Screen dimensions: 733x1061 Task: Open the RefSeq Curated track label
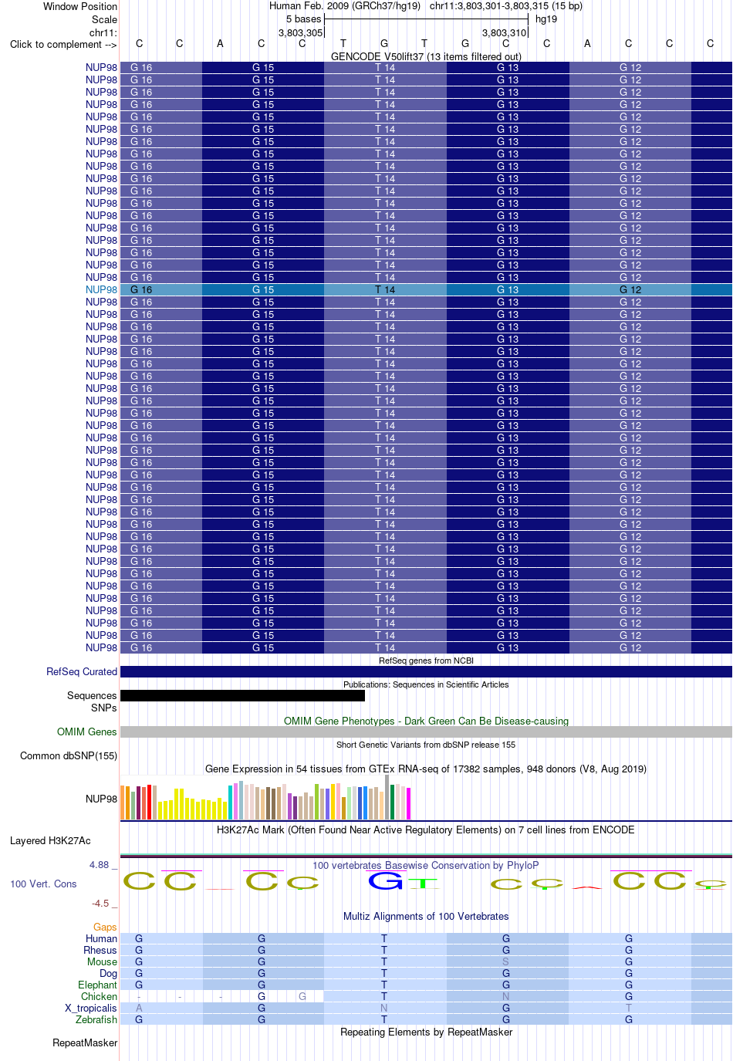coord(82,671)
